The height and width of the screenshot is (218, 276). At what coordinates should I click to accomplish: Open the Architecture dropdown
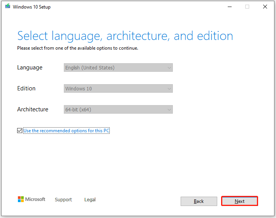[x=118, y=109]
